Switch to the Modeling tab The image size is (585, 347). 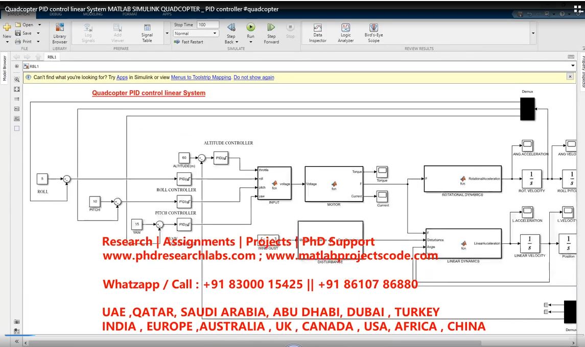(92, 14)
